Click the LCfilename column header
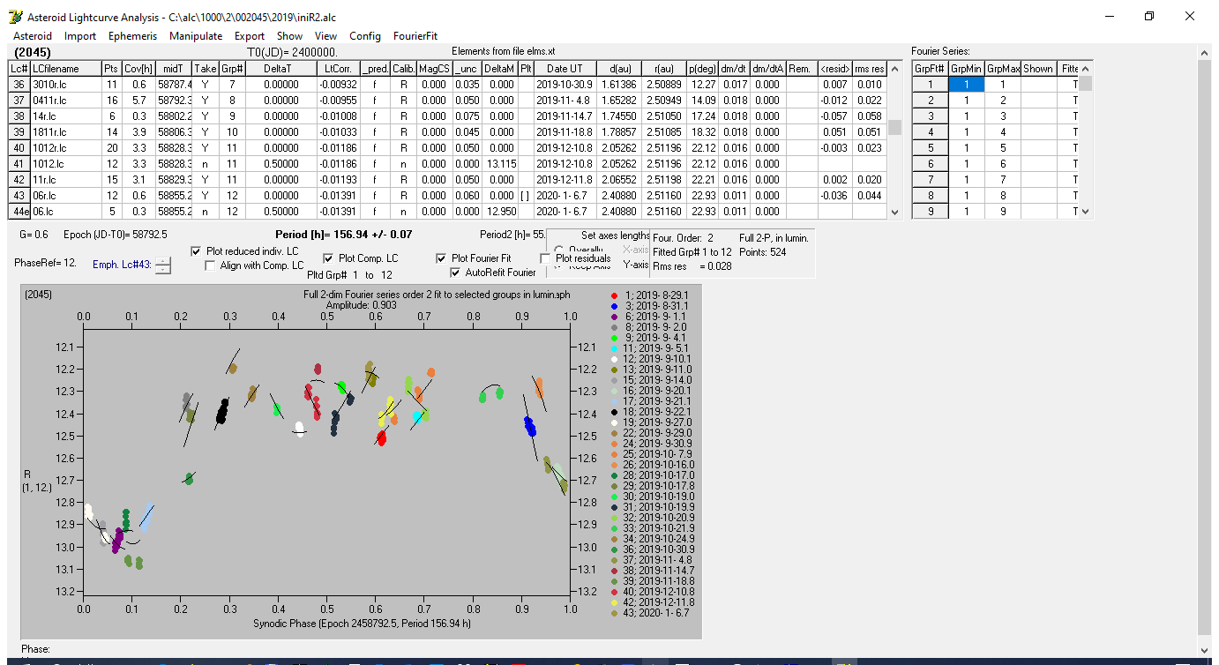The height and width of the screenshot is (665, 1219). tap(65, 69)
